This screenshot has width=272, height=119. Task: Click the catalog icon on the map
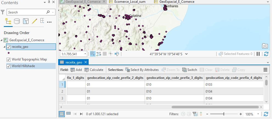(265, 46)
